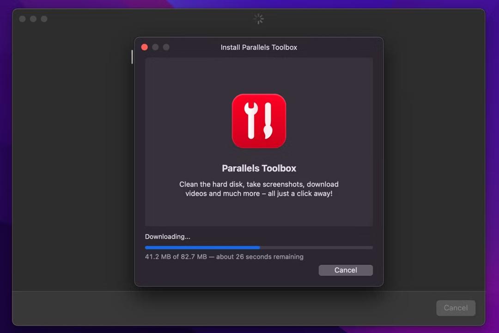Click the unfilled gray part of the progress bar

[316, 247]
